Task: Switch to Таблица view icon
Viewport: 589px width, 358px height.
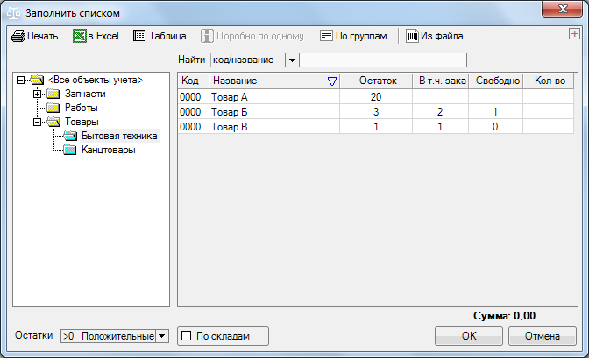Action: 139,37
